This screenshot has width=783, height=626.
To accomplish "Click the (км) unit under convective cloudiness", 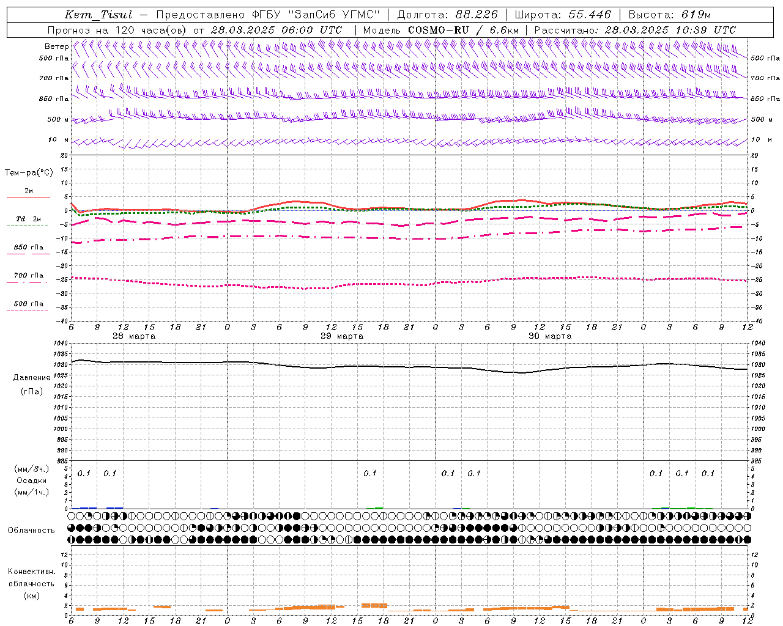I will [x=32, y=595].
